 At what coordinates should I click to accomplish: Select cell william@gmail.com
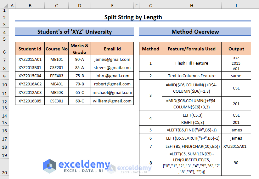(112, 101)
